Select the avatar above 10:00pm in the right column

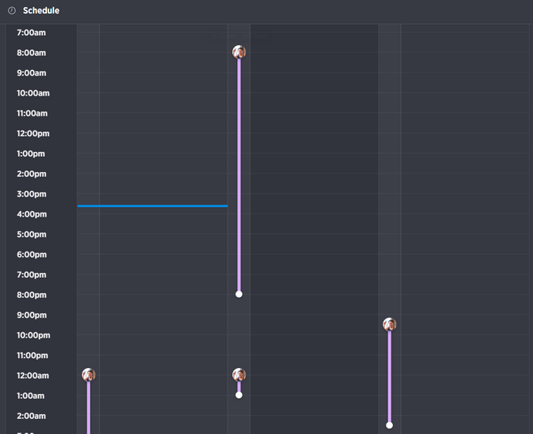pos(389,325)
